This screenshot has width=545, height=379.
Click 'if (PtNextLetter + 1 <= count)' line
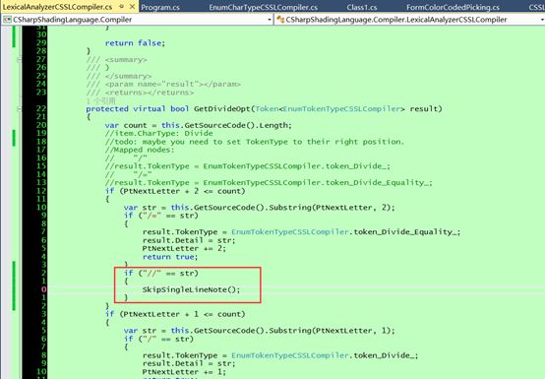[175, 314]
